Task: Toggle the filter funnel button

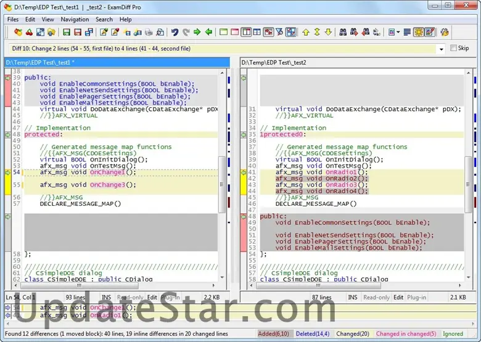Action: click(279, 32)
